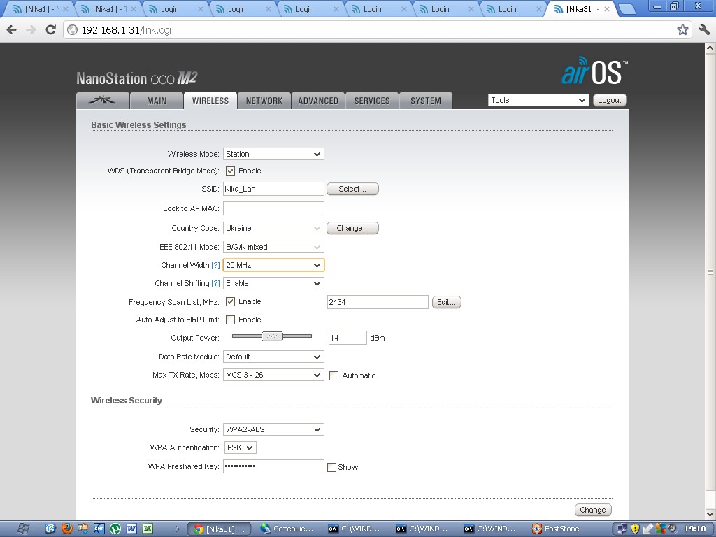716x537 pixels.
Task: Open the Tools dropdown
Action: click(538, 100)
